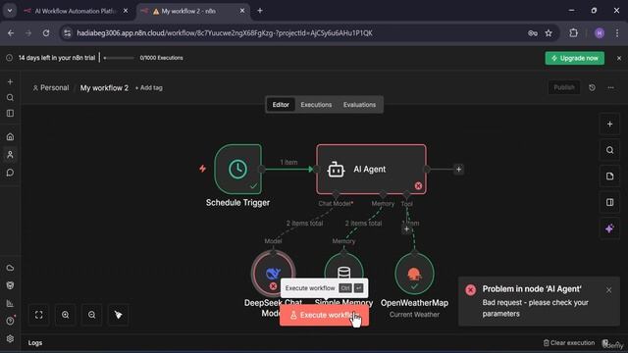Open the Chrome three-dot menu
The width and height of the screenshot is (628, 353).
coord(617,33)
